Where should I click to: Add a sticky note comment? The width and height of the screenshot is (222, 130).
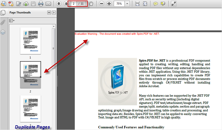156,4
